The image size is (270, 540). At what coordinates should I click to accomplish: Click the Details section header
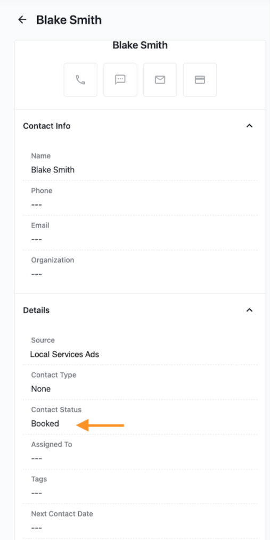(36, 310)
